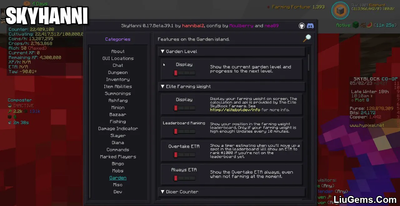This screenshot has height=206, width=400.
Task: Enable Leaderboard Ranking switch
Action: [184, 131]
